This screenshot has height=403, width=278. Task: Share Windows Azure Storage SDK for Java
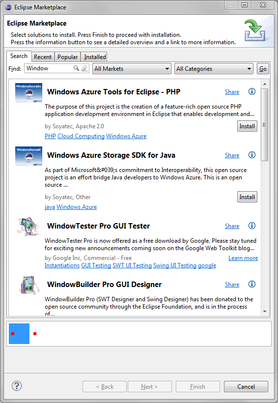pyautogui.click(x=232, y=155)
